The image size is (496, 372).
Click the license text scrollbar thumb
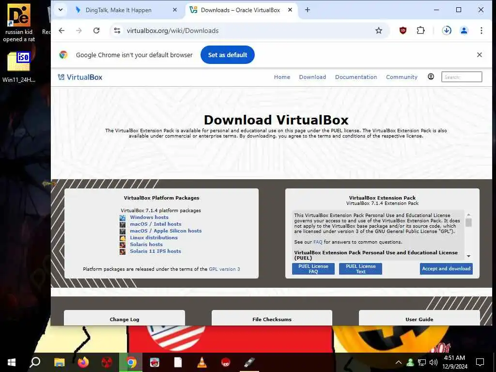tap(468, 222)
